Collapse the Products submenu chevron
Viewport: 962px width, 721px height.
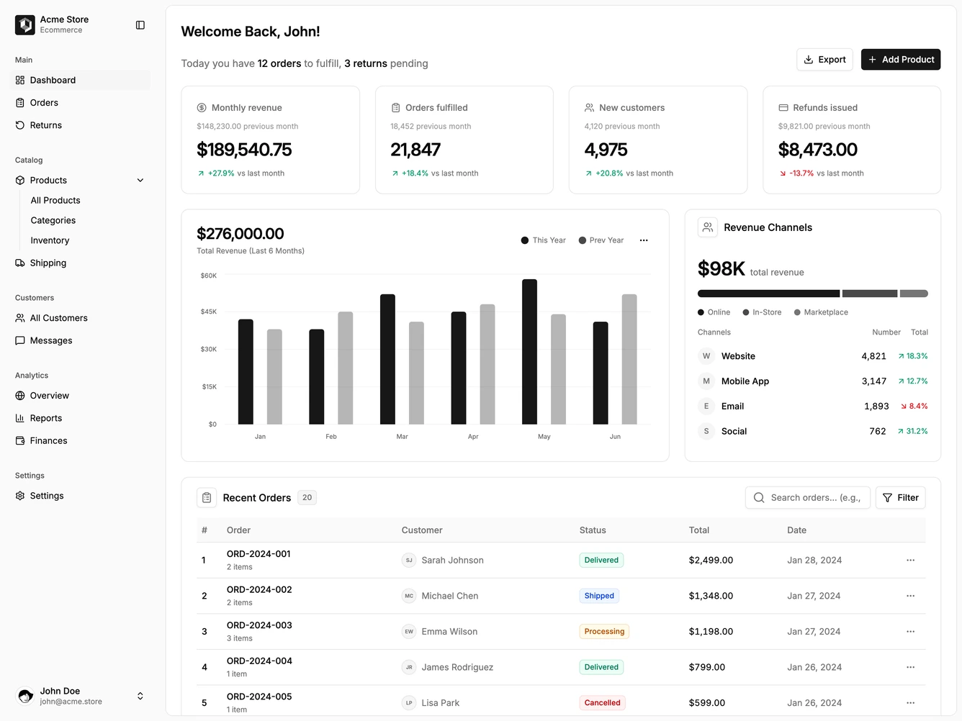coord(140,181)
